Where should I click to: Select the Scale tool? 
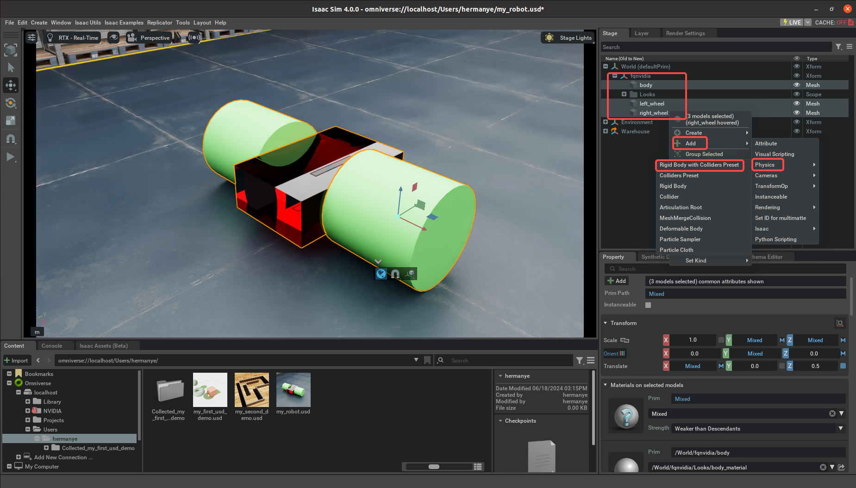tap(11, 120)
